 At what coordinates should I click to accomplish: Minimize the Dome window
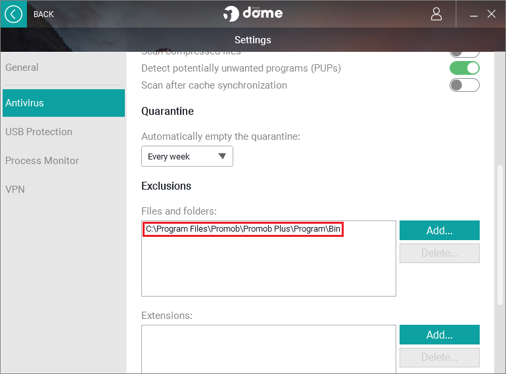[473, 14]
